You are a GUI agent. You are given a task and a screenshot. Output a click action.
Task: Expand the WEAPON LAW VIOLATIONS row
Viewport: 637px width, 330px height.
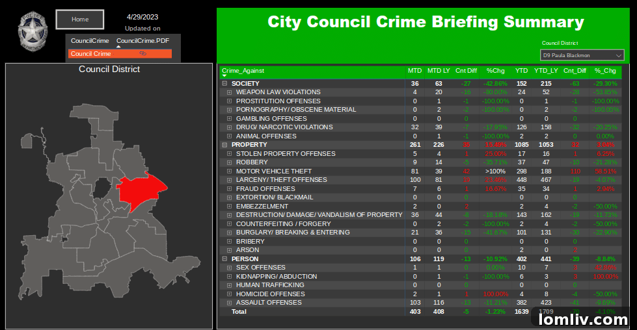coord(230,92)
